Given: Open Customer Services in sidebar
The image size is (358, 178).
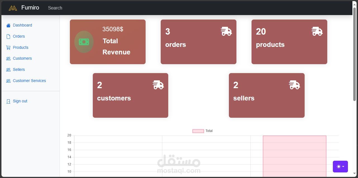Looking at the screenshot, I should (x=29, y=81).
